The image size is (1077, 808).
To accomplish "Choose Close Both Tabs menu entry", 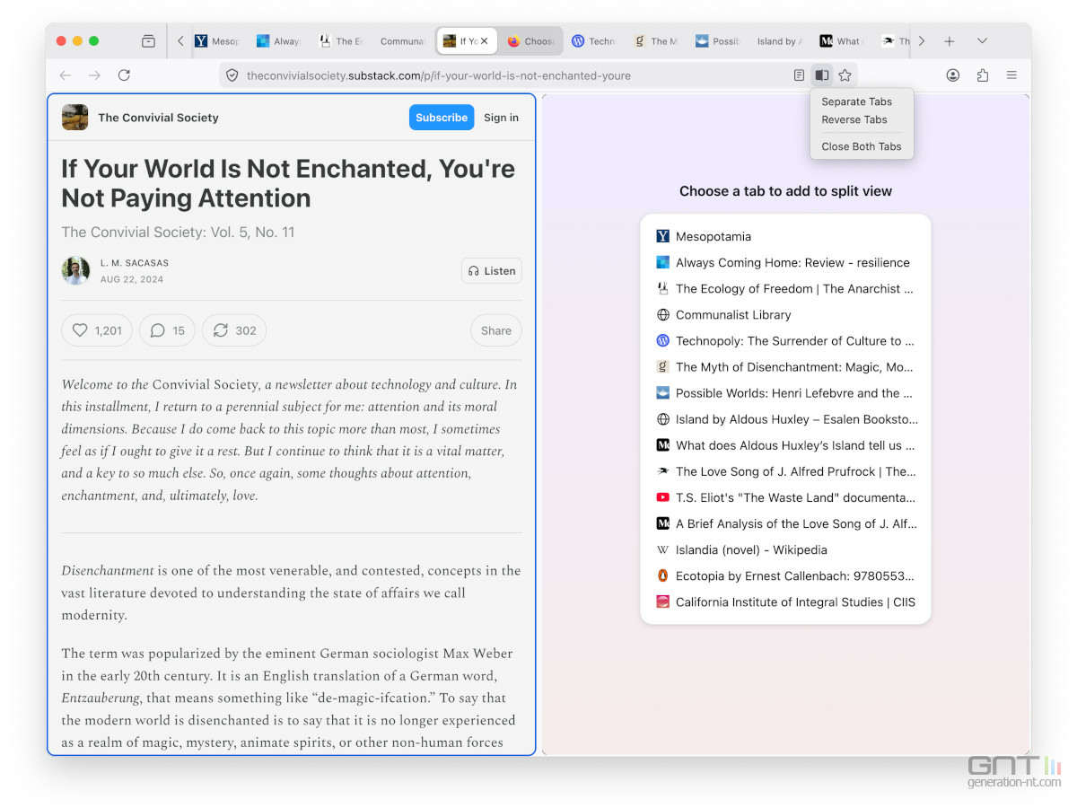I will pyautogui.click(x=861, y=146).
